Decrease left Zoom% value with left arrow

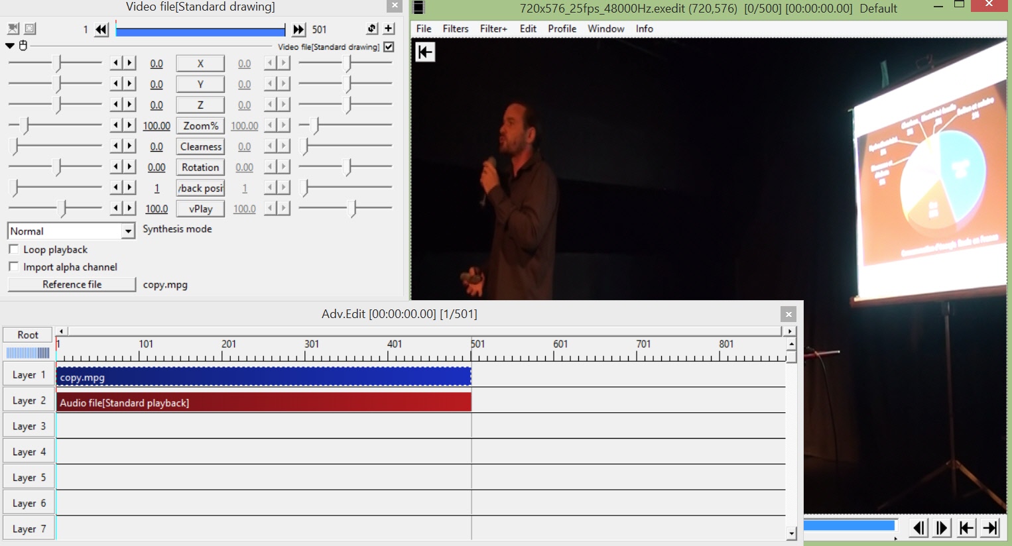(x=116, y=125)
